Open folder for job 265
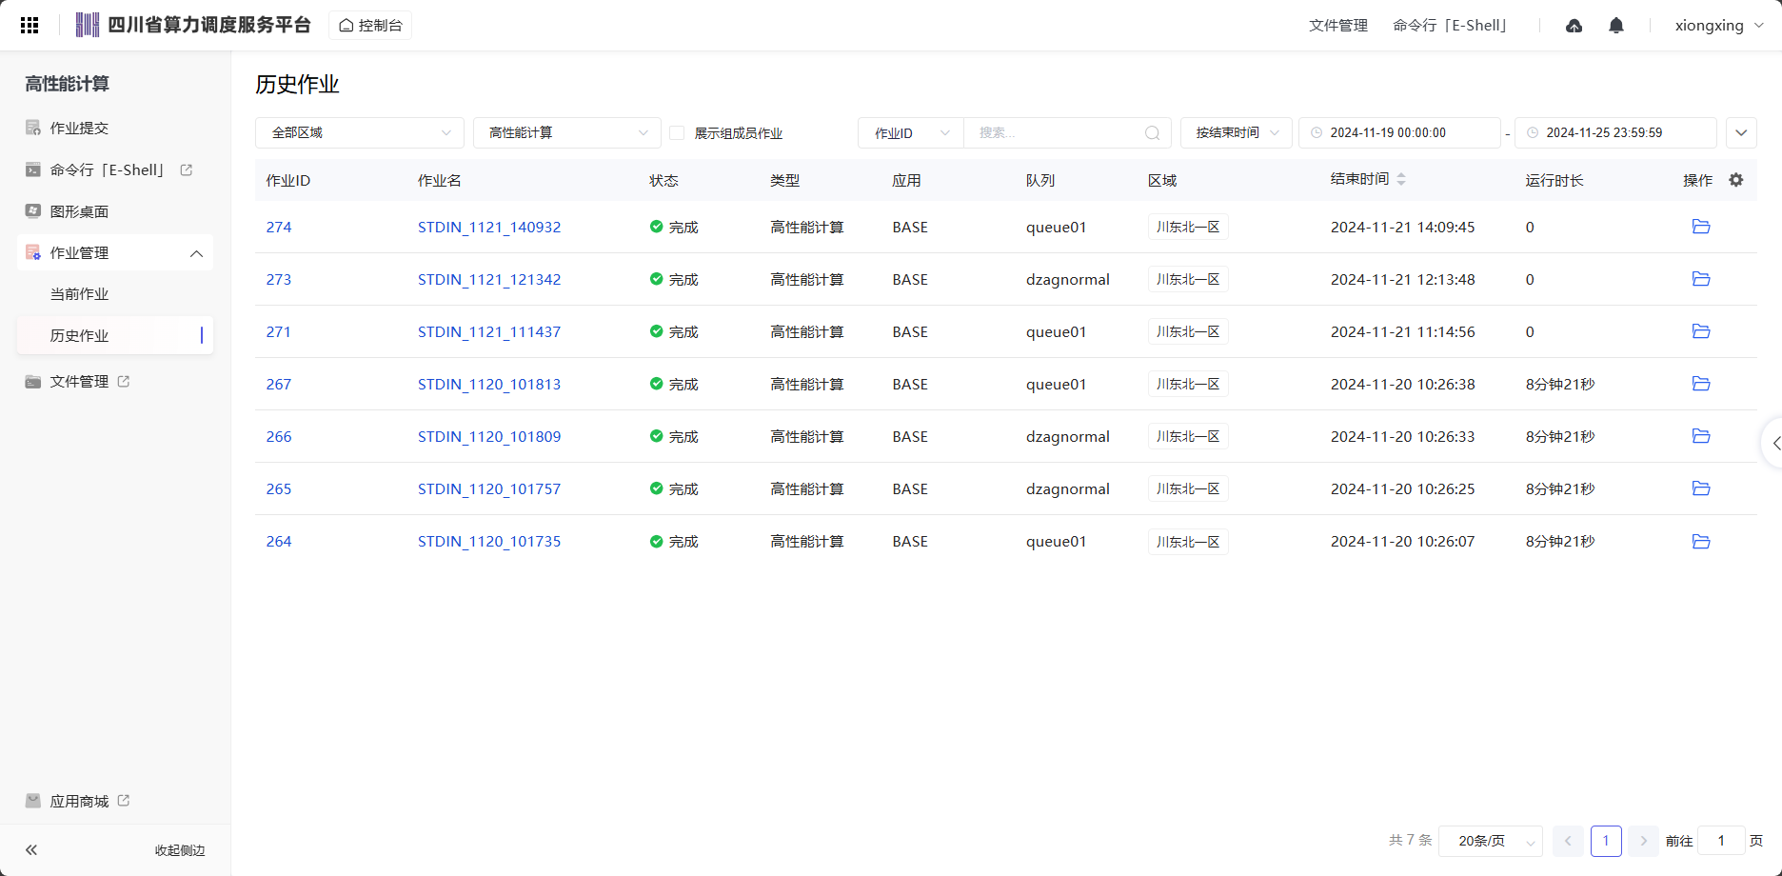1782x876 pixels. coord(1701,488)
